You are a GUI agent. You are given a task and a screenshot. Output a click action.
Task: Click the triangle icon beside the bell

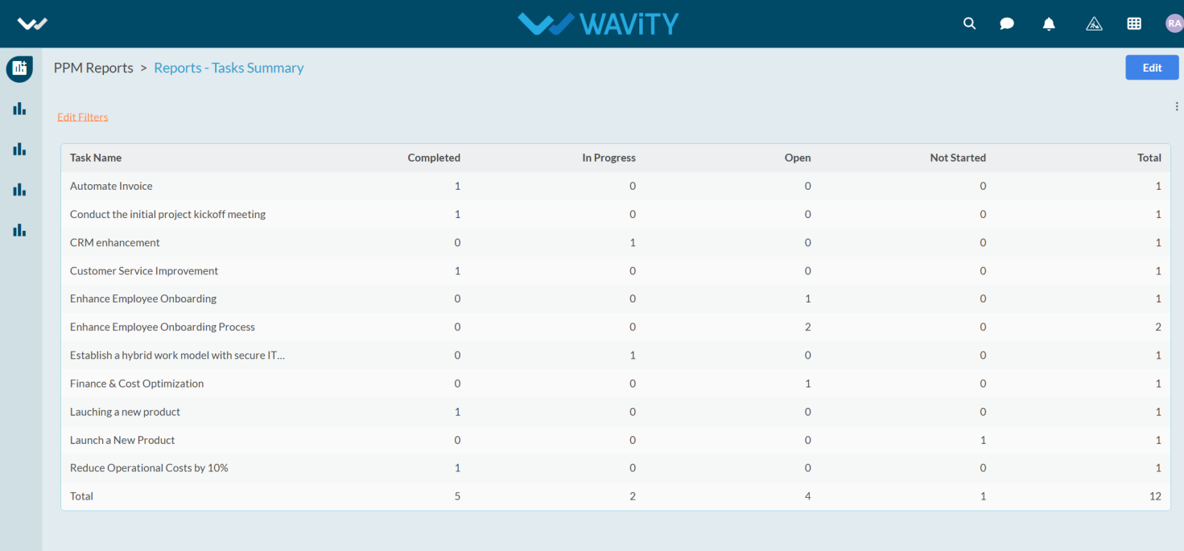(x=1094, y=23)
